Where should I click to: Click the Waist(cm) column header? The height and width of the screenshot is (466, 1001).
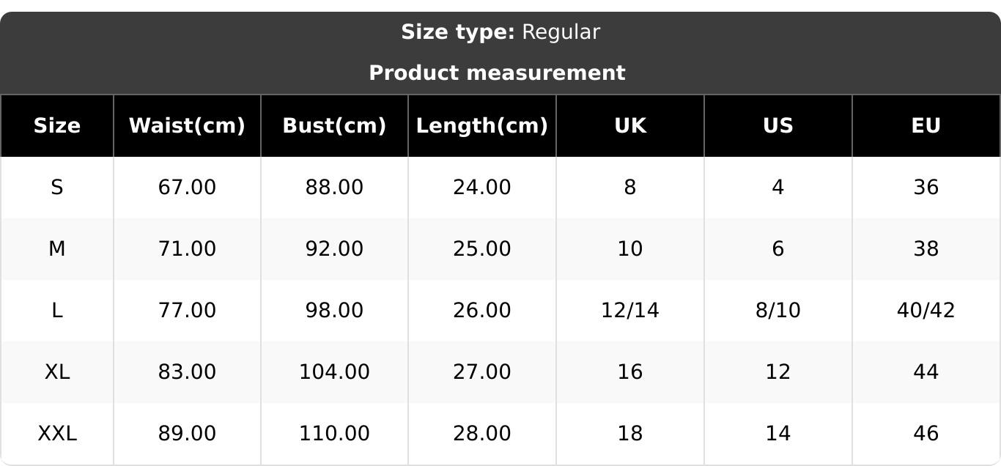[x=187, y=126]
